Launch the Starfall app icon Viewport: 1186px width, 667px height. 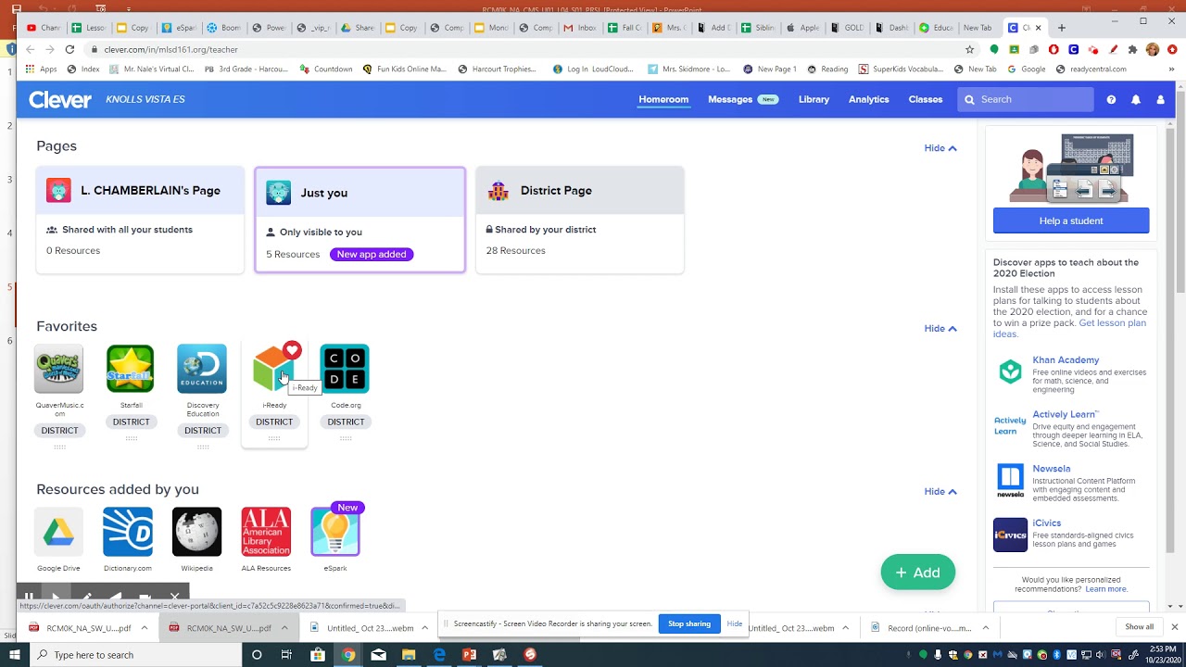point(131,369)
